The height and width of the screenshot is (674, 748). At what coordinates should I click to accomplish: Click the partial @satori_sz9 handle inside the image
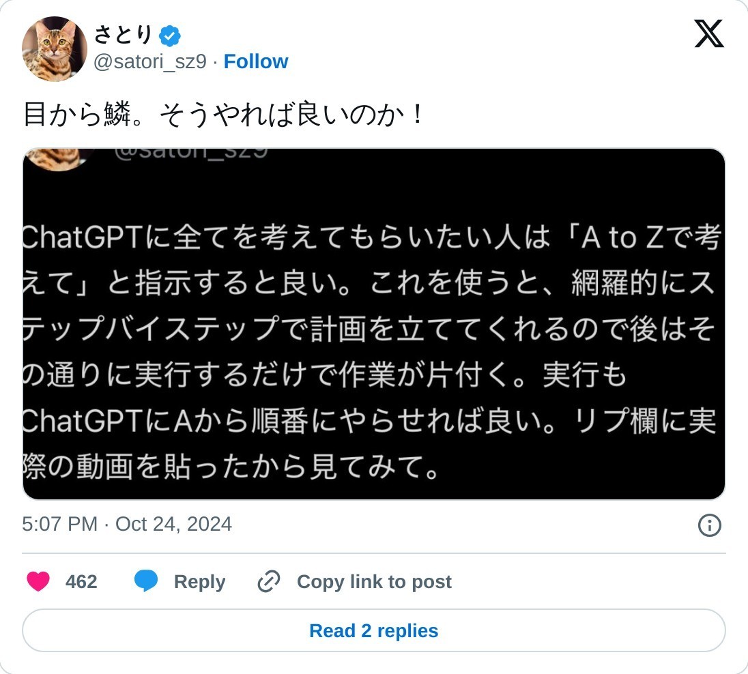pos(191,153)
